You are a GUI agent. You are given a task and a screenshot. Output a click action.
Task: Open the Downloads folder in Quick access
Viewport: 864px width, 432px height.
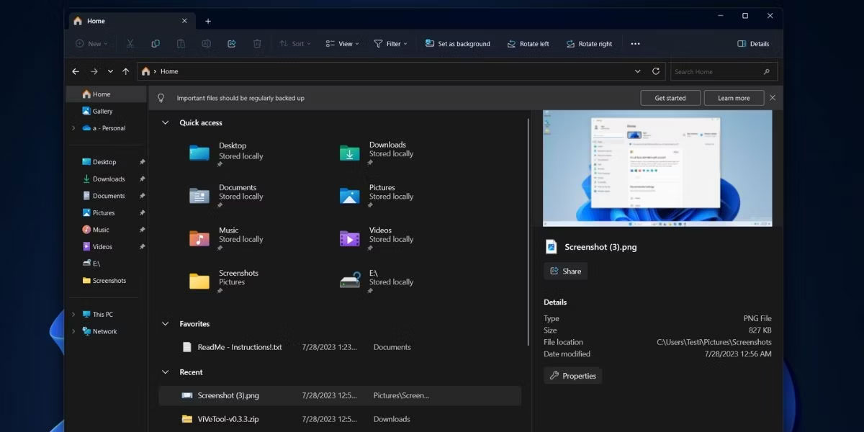(x=377, y=153)
